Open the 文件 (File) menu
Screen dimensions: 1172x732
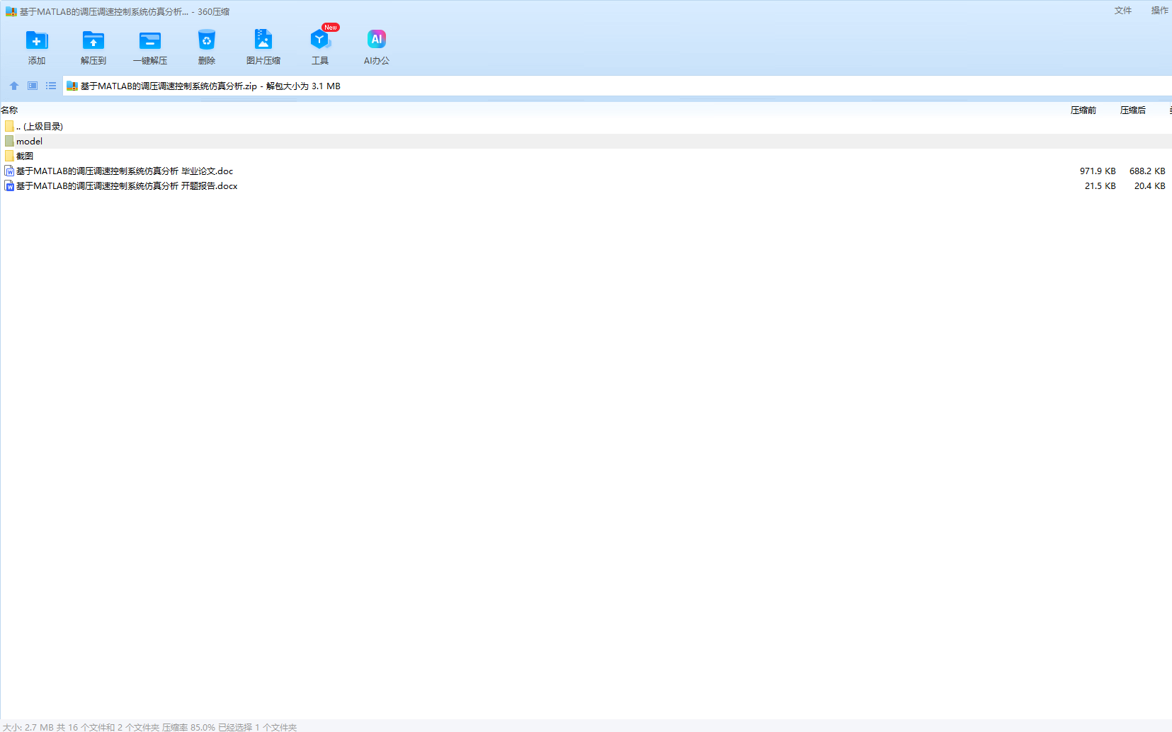coord(1123,11)
